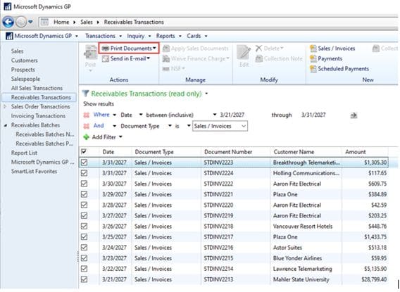Expand Sales Order Transactions node
Viewport: 400px width, 292px height.
click(x=5, y=106)
